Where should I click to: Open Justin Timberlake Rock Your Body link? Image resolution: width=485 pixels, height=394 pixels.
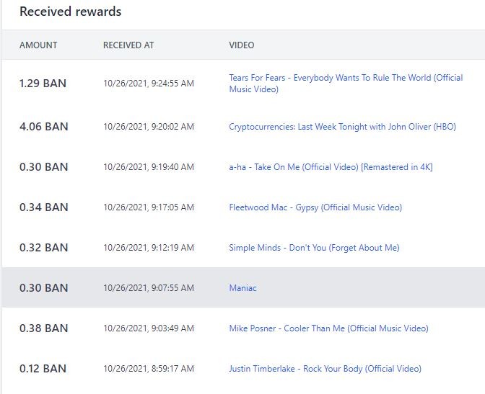325,369
